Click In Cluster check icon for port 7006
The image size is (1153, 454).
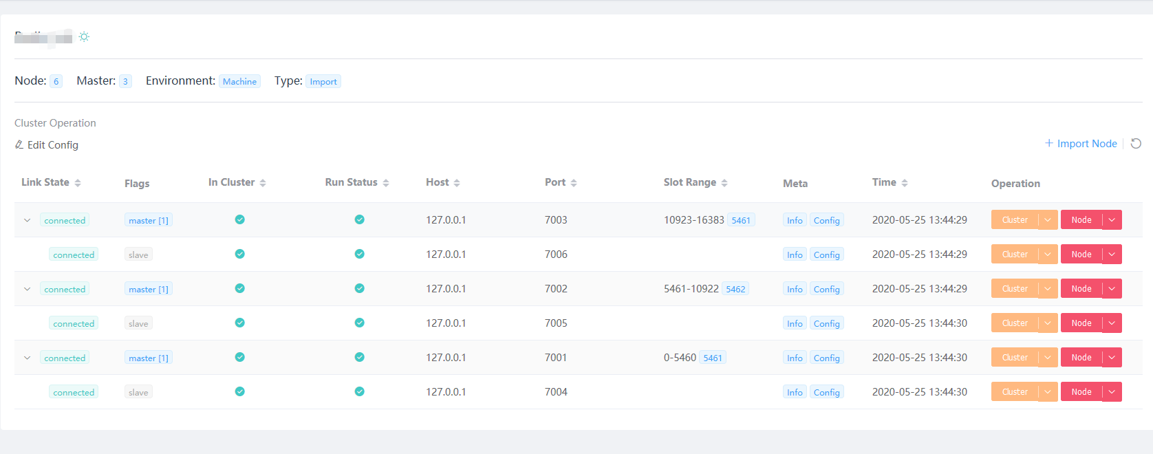coord(239,254)
